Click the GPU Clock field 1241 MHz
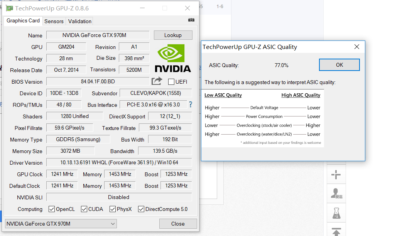This screenshot has width=395, height=236. coord(62,174)
